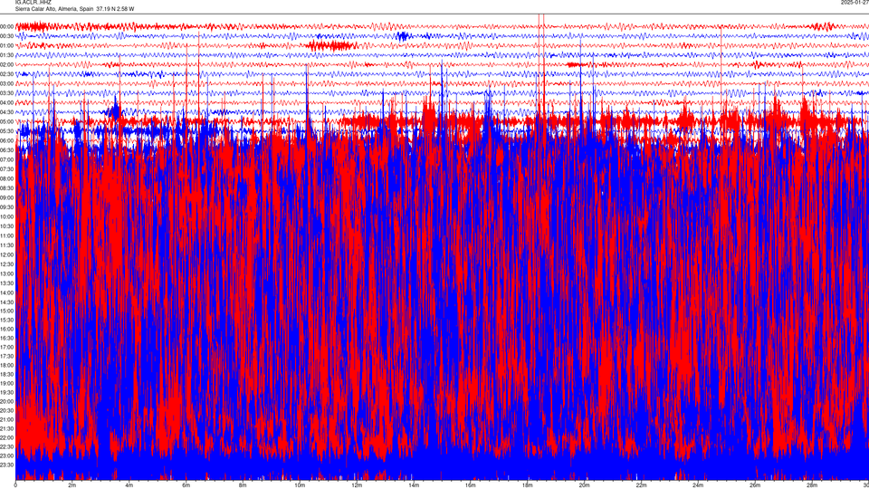Click the 06:00 time label
This screenshot has height=489, width=869.
(7, 141)
